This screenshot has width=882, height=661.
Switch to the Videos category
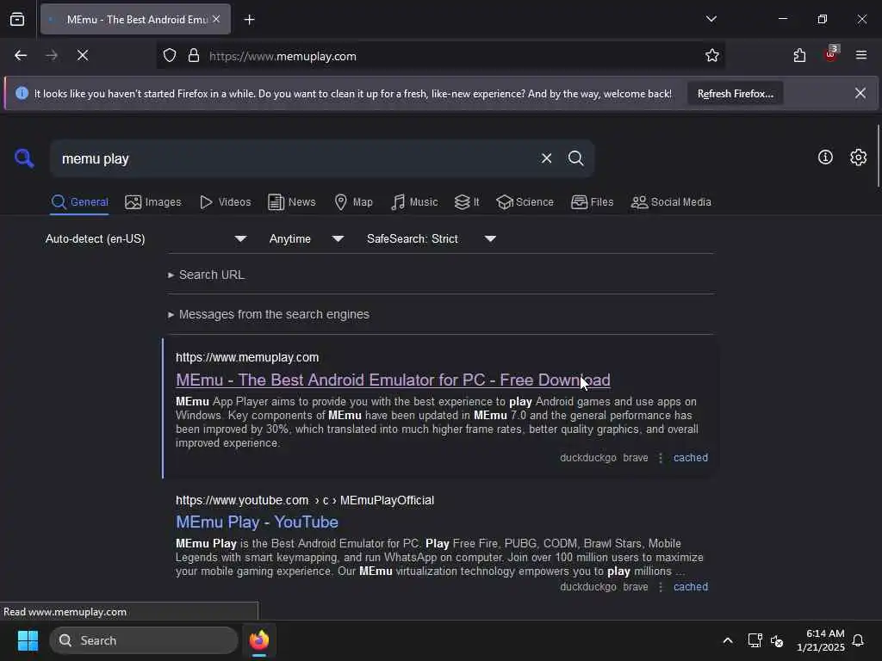225,202
